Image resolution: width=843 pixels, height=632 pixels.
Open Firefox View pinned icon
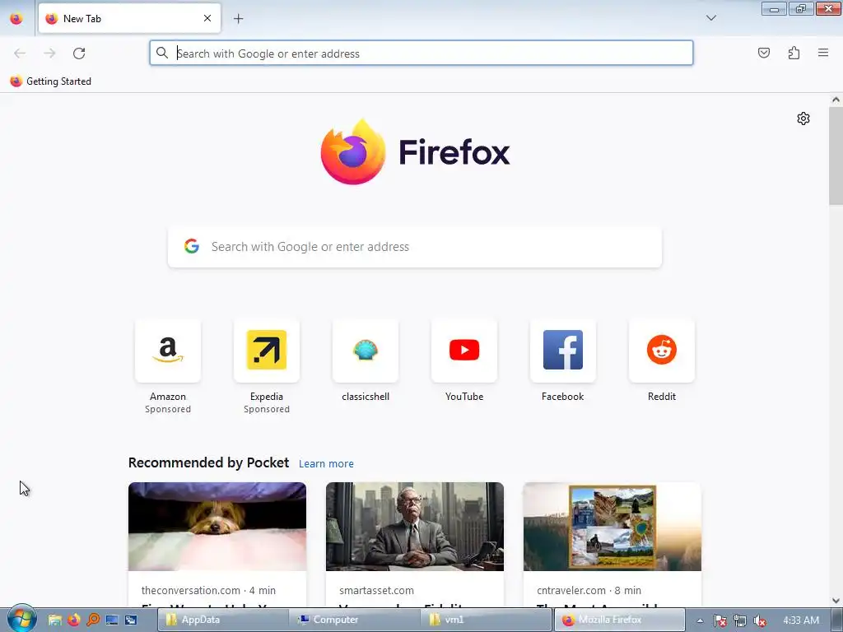tap(16, 19)
